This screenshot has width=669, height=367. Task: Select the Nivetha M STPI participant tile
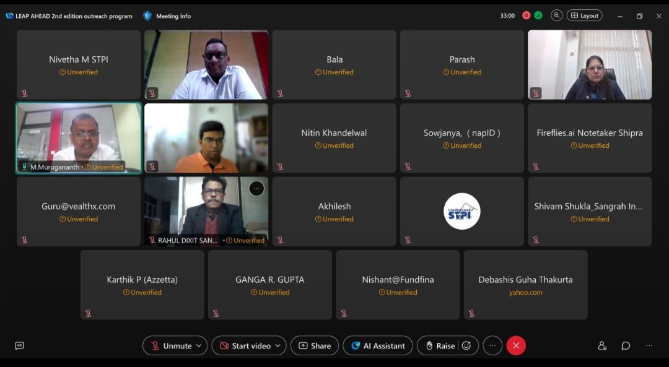pyautogui.click(x=79, y=65)
